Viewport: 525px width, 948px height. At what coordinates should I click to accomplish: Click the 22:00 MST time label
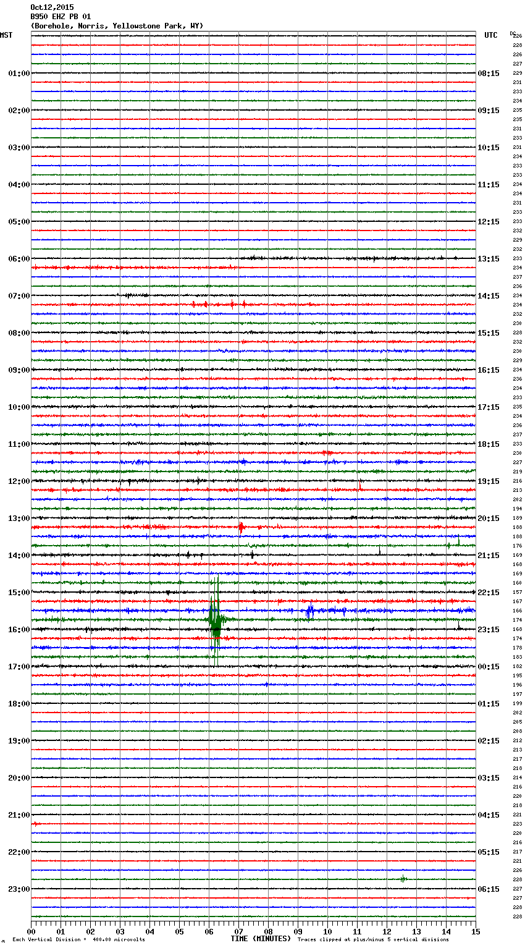19,852
